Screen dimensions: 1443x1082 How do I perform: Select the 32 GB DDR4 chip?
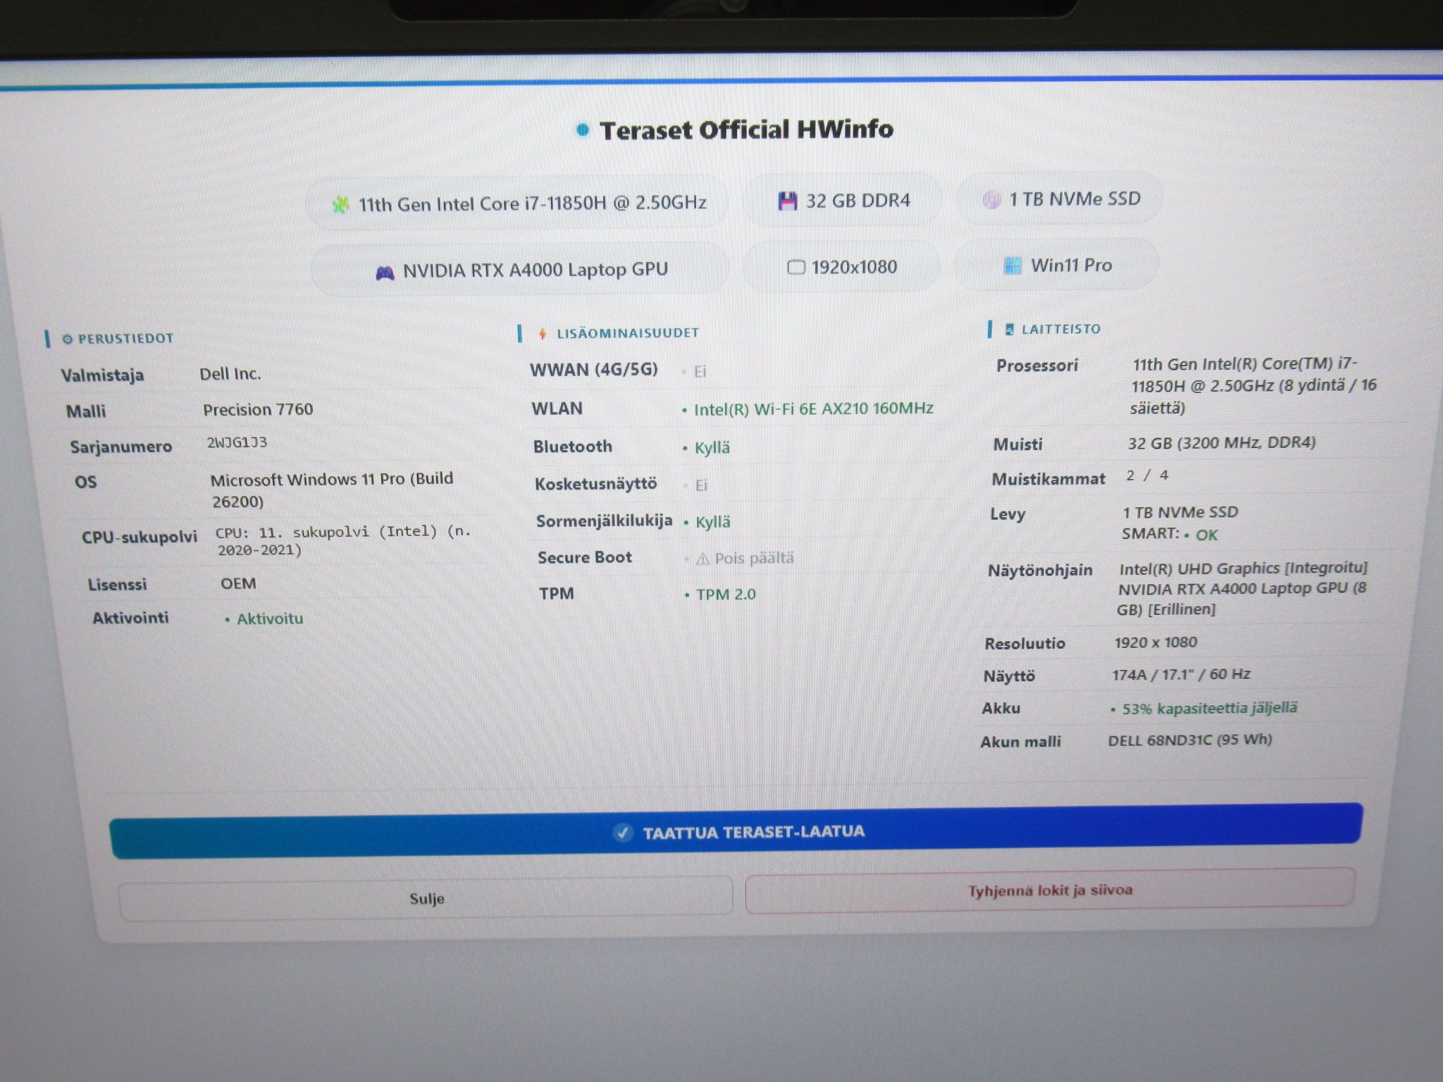(x=843, y=201)
